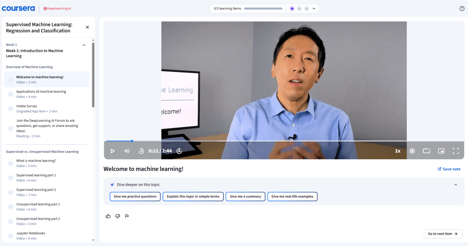Image resolution: width=468 pixels, height=246 pixels.
Task: Click the Coursera logo
Action: click(x=18, y=8)
